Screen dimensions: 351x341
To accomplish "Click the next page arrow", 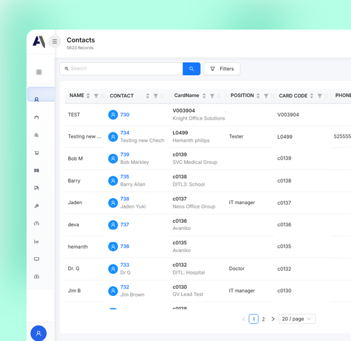I will pyautogui.click(x=273, y=319).
